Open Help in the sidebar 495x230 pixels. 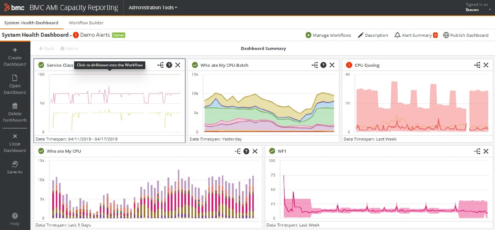(x=15, y=219)
